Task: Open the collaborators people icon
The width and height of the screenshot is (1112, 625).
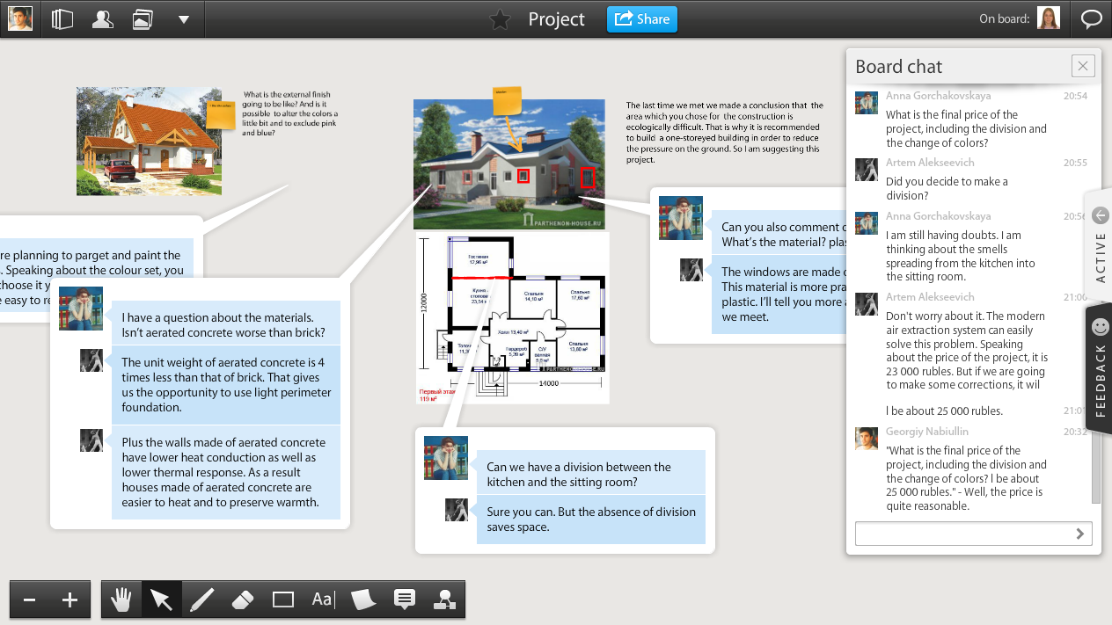Action: [x=103, y=19]
